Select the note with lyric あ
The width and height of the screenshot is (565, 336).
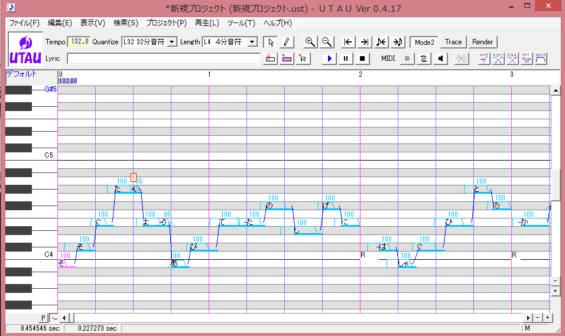(180, 263)
